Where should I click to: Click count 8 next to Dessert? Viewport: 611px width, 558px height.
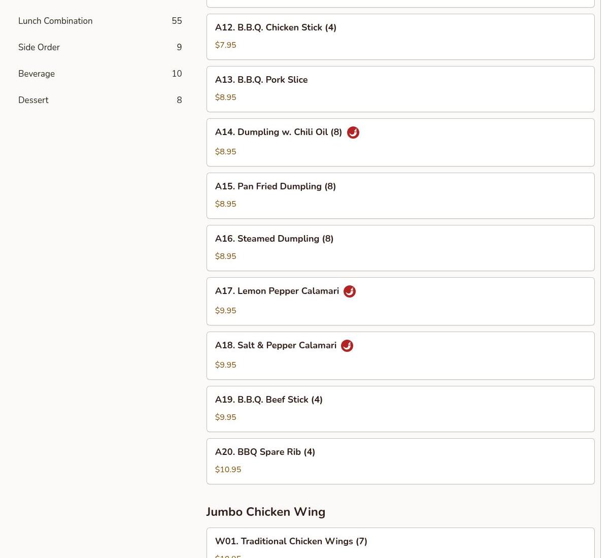pos(179,100)
